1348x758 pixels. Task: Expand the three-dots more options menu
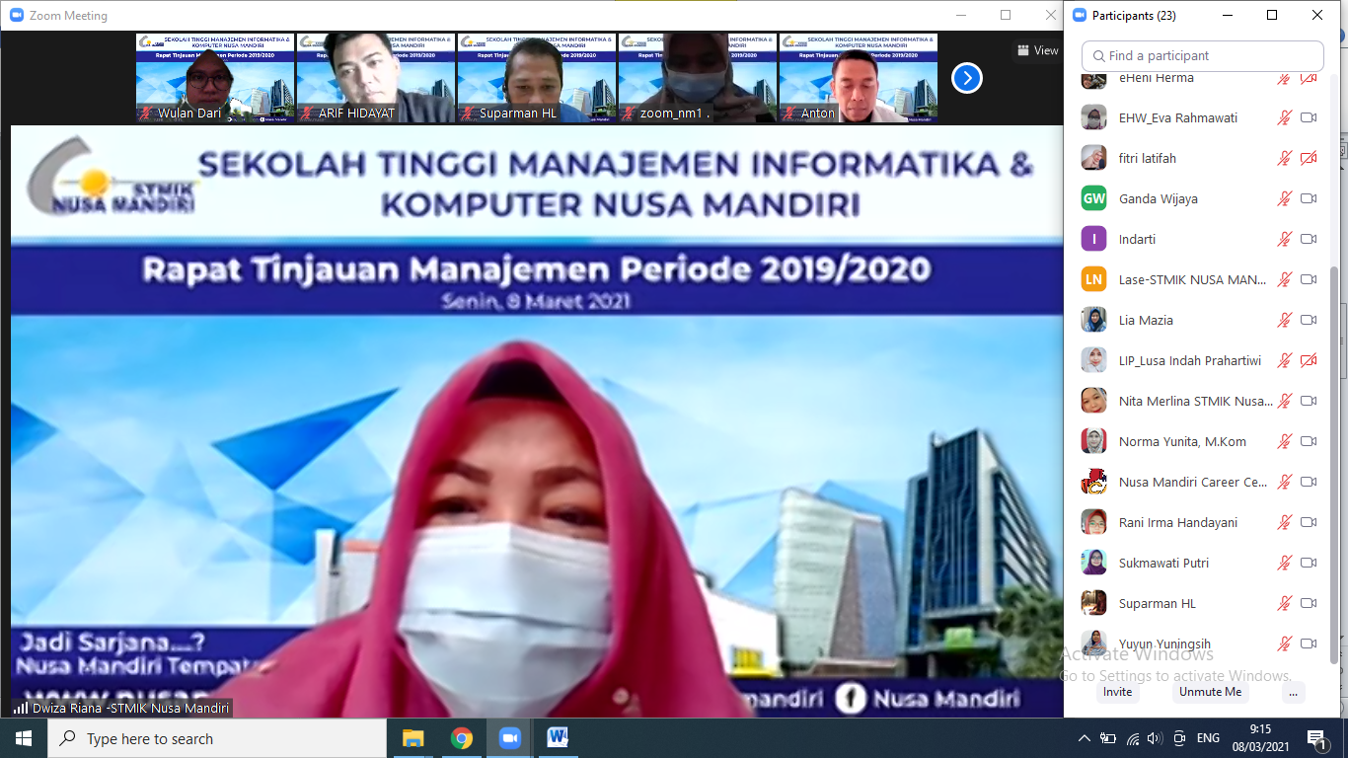tap(1293, 692)
